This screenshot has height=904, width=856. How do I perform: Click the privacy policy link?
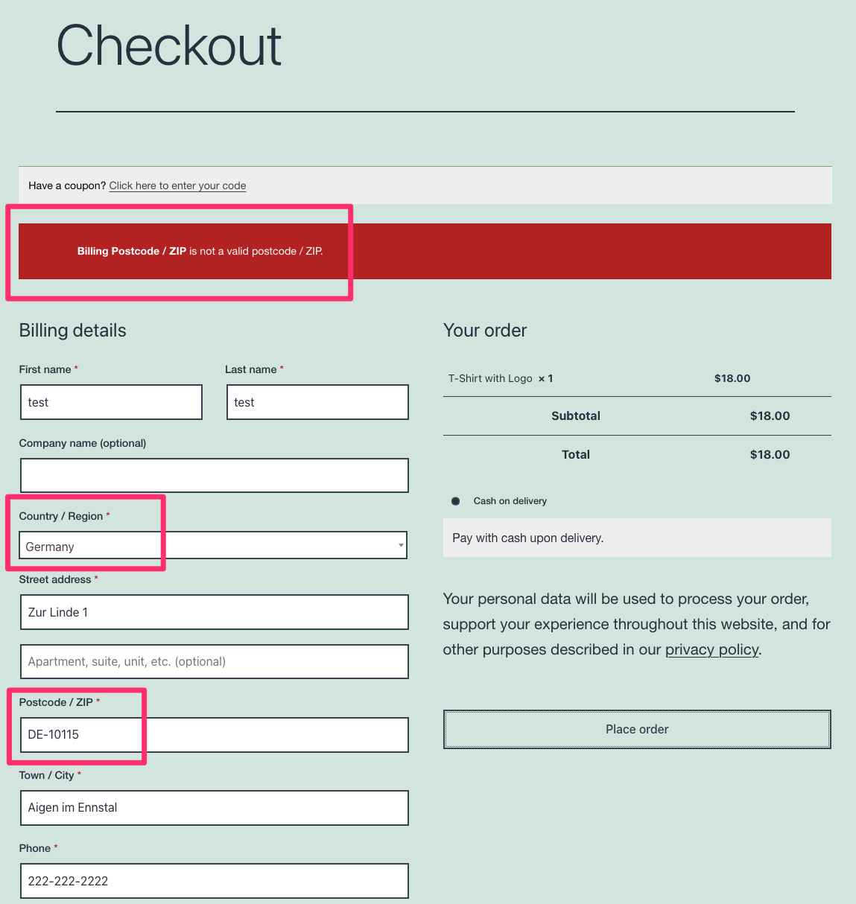click(711, 649)
